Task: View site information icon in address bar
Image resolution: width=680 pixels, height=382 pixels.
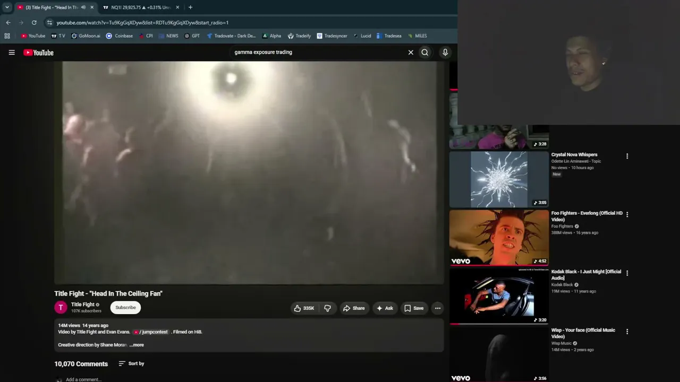Action: pos(49,22)
